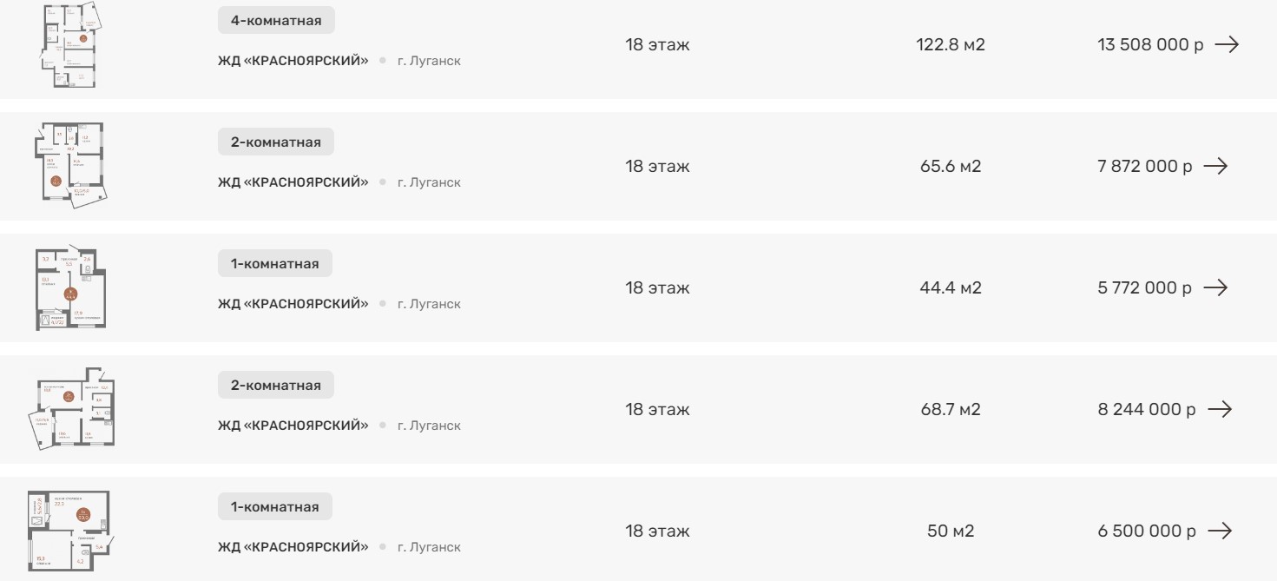This screenshot has height=581, width=1277.
Task: Click the arrow beside 7 872 000 р
Action: pos(1215,166)
